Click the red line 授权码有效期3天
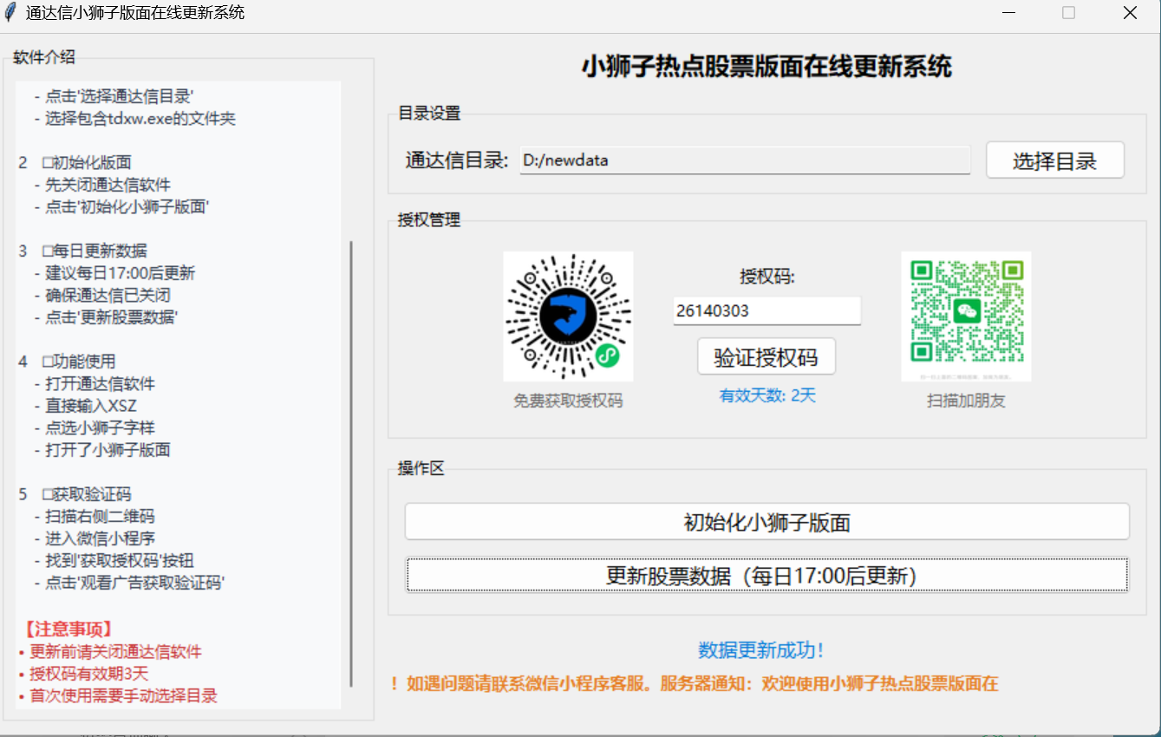This screenshot has width=1161, height=737. click(83, 674)
